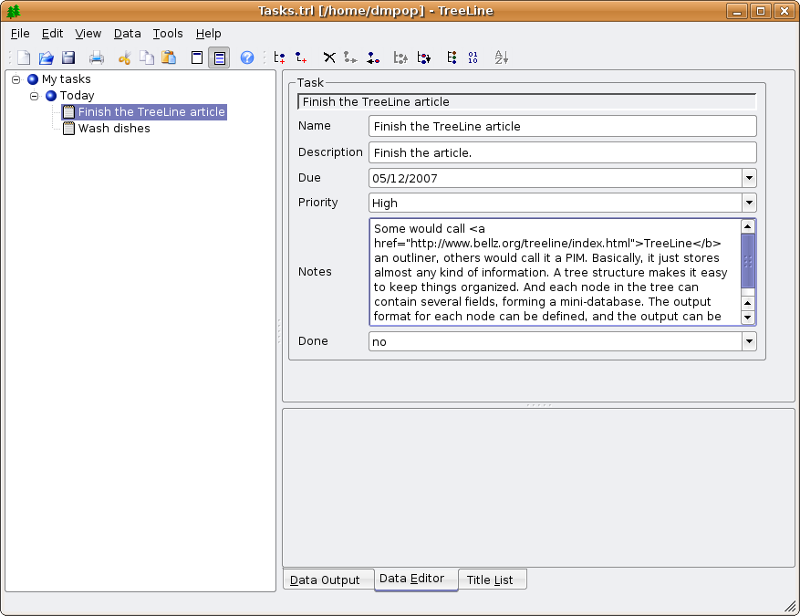Click the notepad icon beside Finish the TreeLine article
The height and width of the screenshot is (616, 800).
tap(68, 111)
